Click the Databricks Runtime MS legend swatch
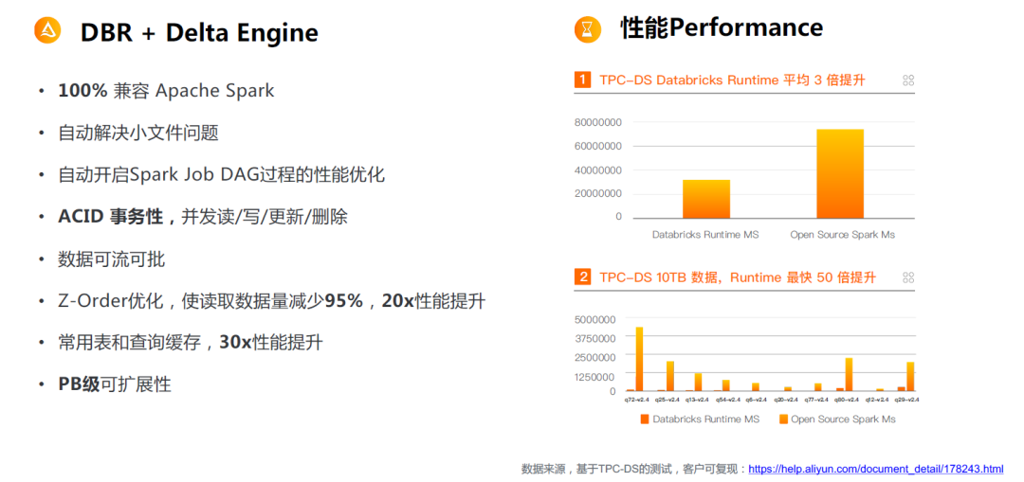This screenshot has width=1024, height=482. point(645,420)
